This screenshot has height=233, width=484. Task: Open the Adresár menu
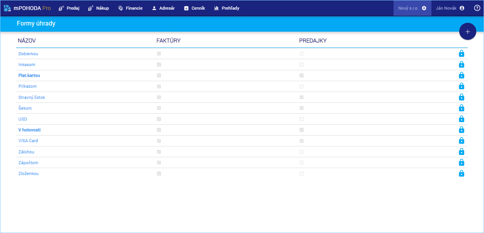tap(163, 8)
